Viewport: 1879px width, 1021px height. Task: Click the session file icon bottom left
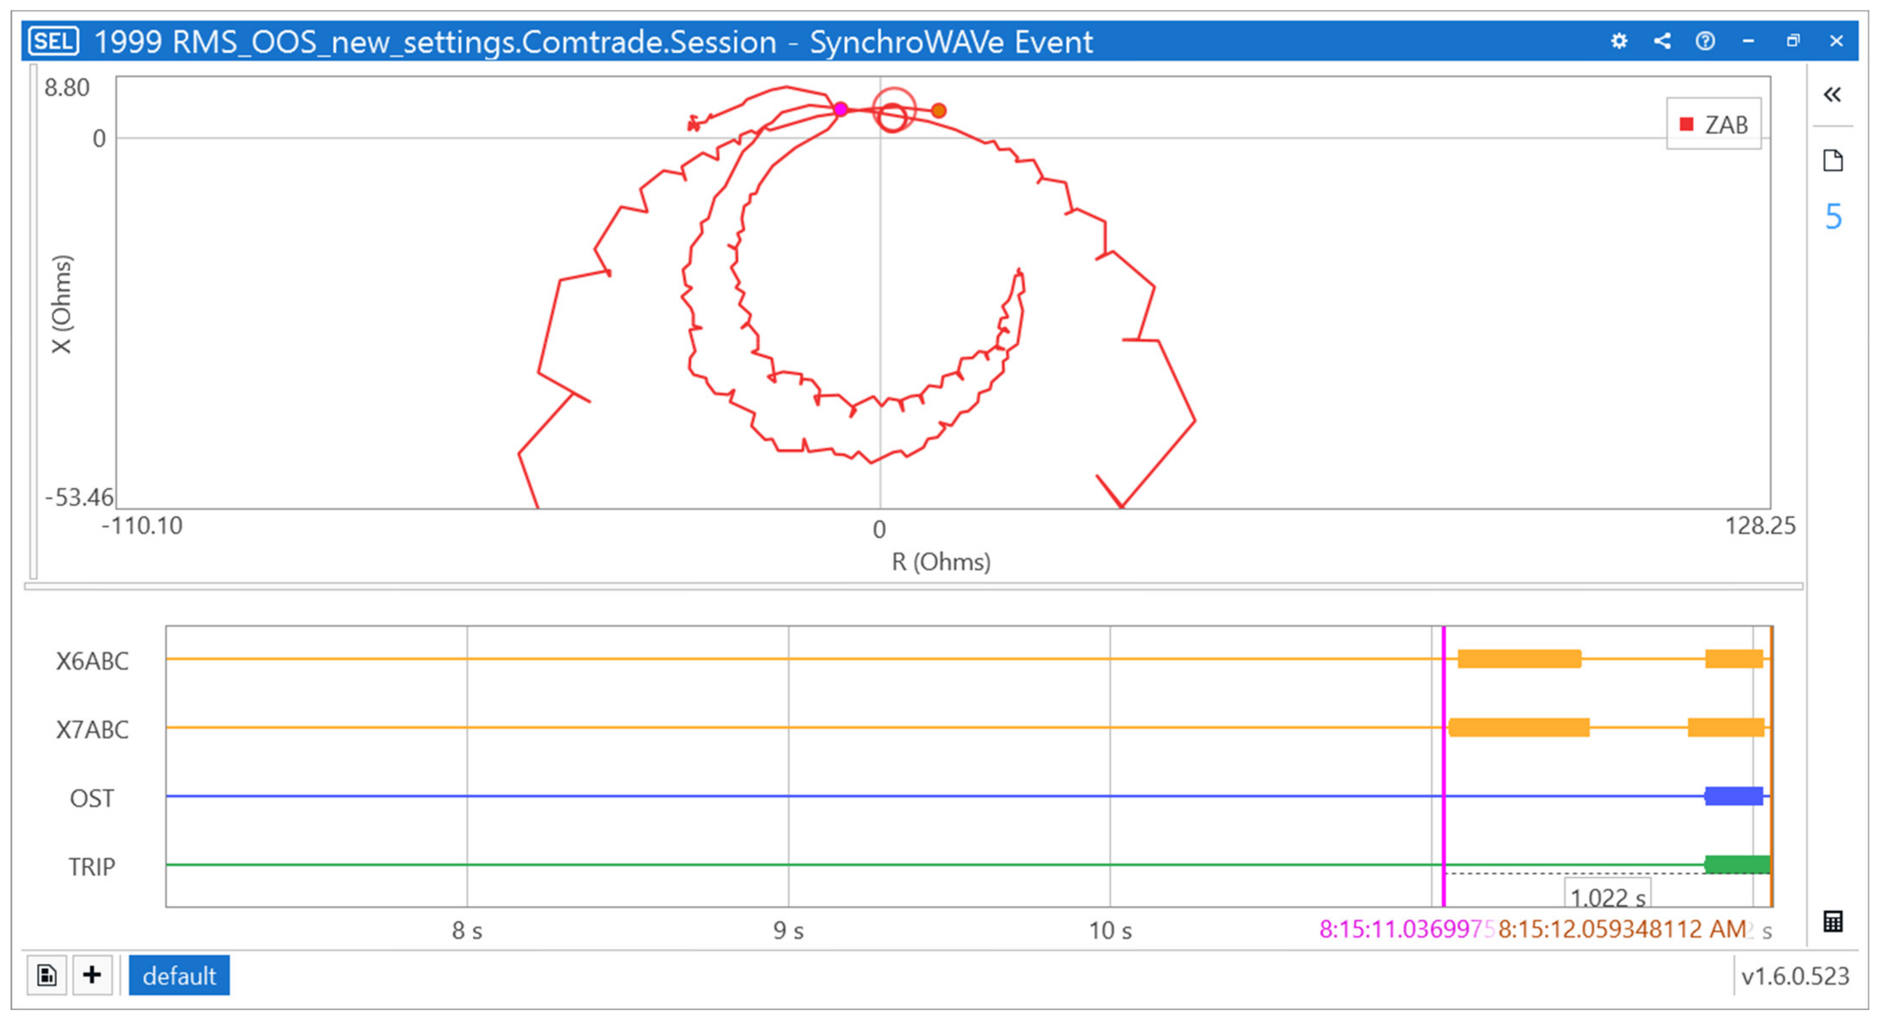[x=47, y=975]
